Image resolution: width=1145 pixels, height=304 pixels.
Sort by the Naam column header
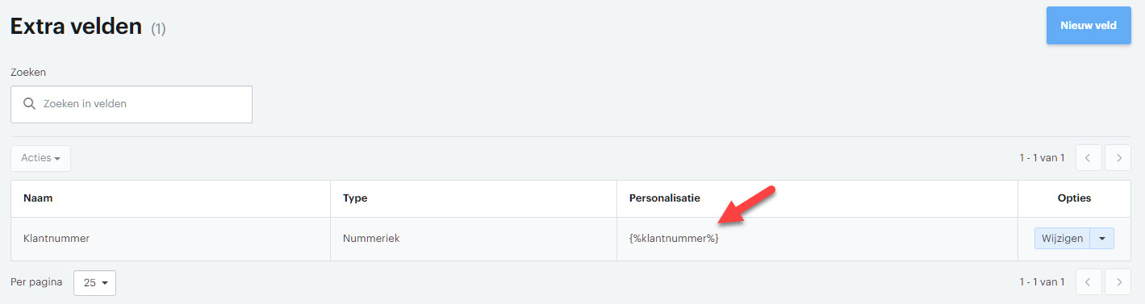[x=38, y=198]
